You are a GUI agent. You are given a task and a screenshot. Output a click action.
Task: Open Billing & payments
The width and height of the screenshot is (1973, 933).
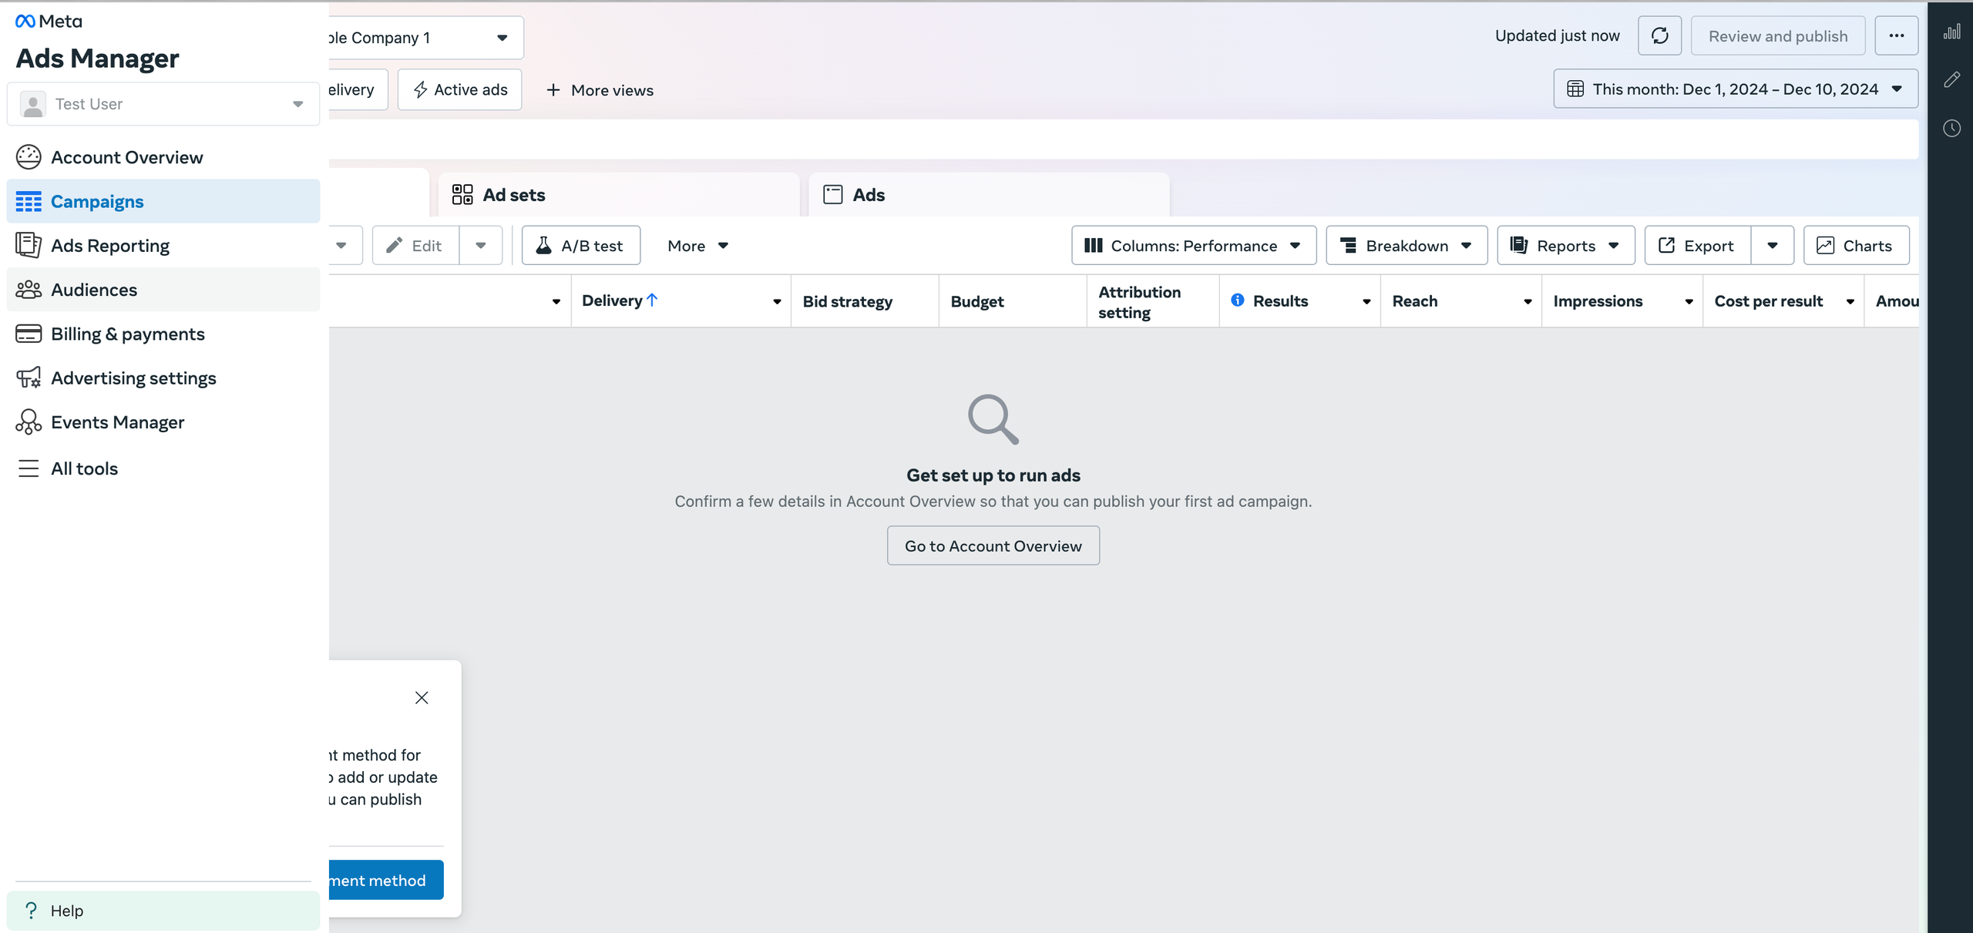point(163,334)
